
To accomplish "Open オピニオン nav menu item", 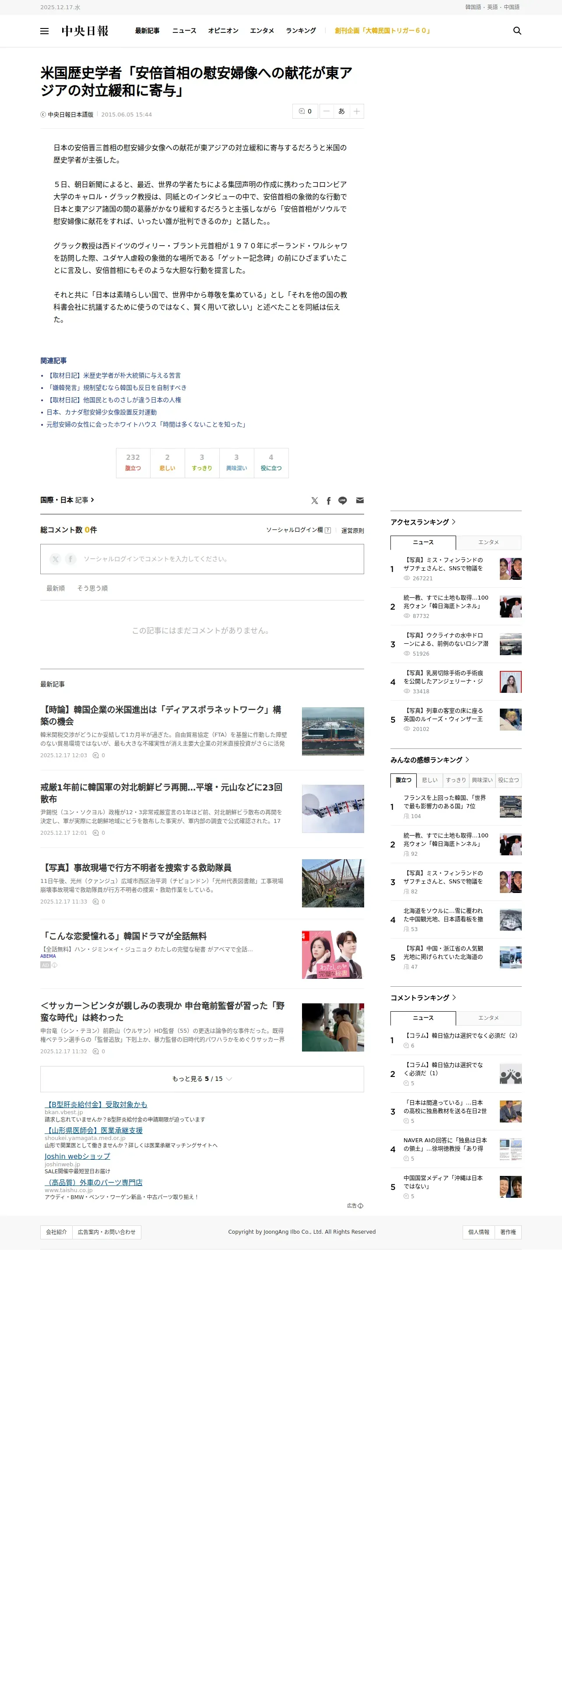I will point(223,31).
